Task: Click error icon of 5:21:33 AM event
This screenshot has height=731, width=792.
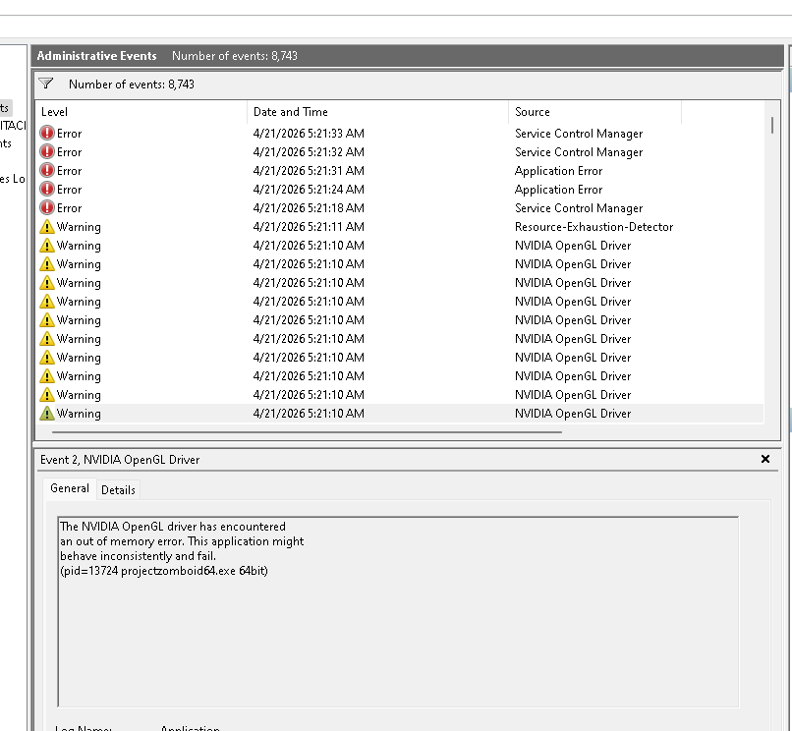Action: click(x=47, y=133)
